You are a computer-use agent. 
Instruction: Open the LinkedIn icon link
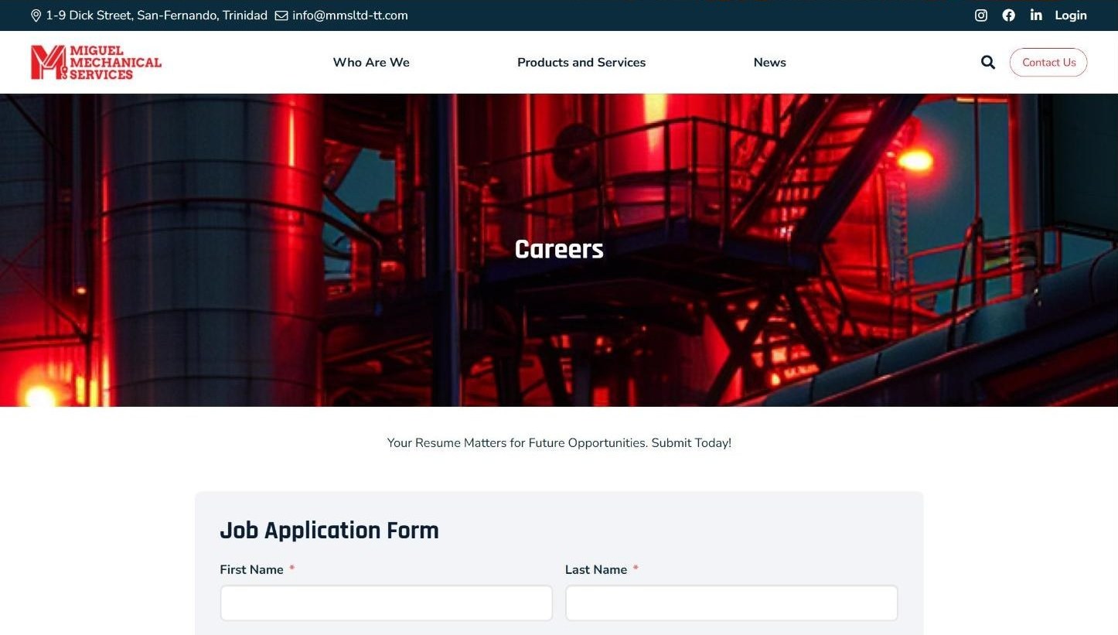(1036, 15)
